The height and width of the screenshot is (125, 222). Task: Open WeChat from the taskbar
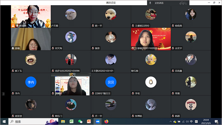[x=80, y=122]
